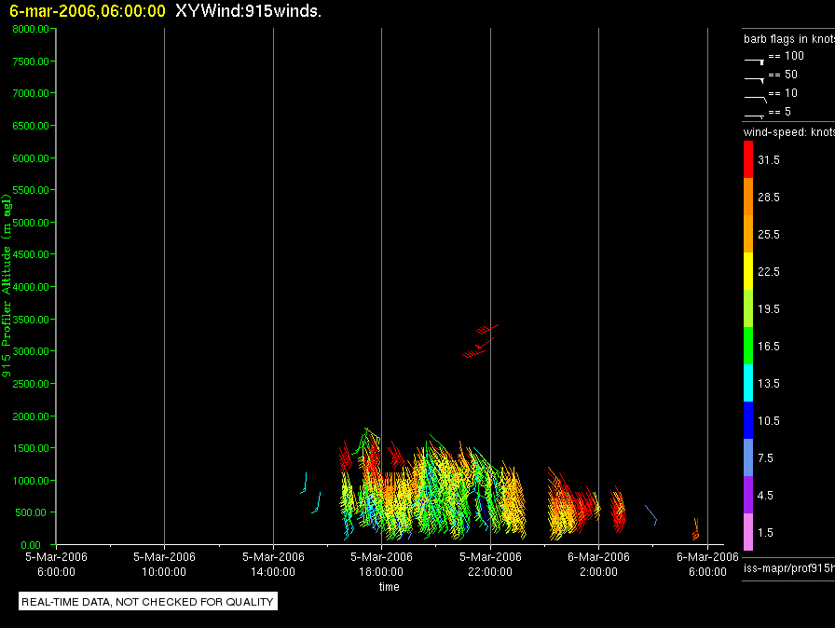Click the 3500.00 altitude tick label
Screen dimensions: 835x628
(x=31, y=320)
